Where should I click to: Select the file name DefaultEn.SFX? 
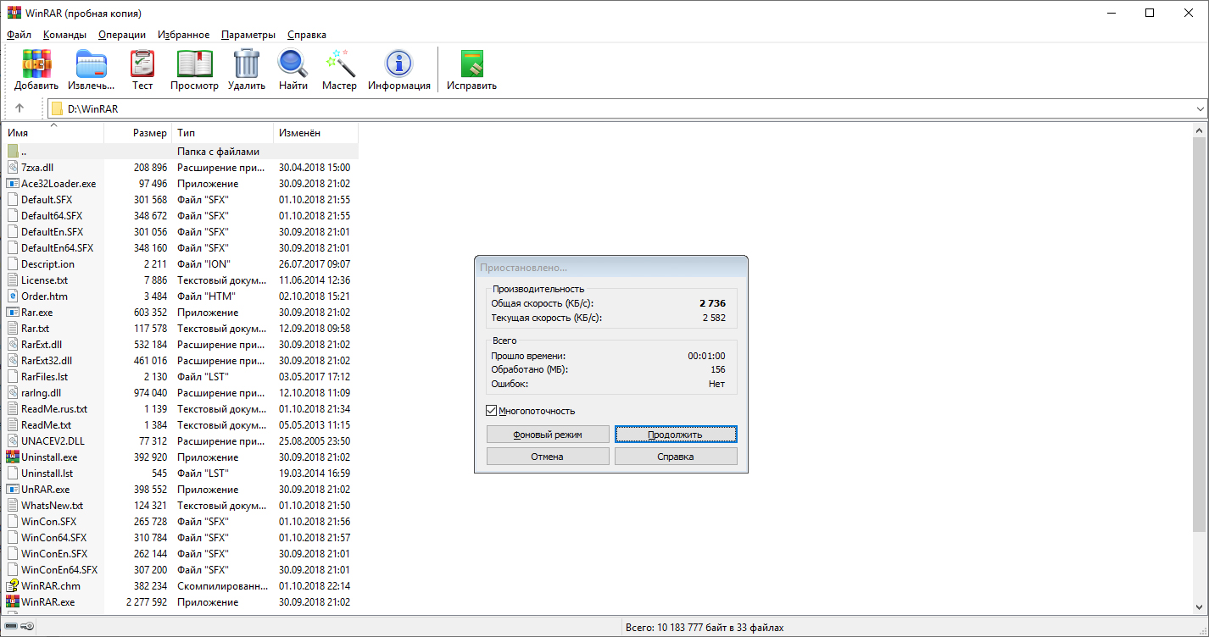[x=52, y=232]
